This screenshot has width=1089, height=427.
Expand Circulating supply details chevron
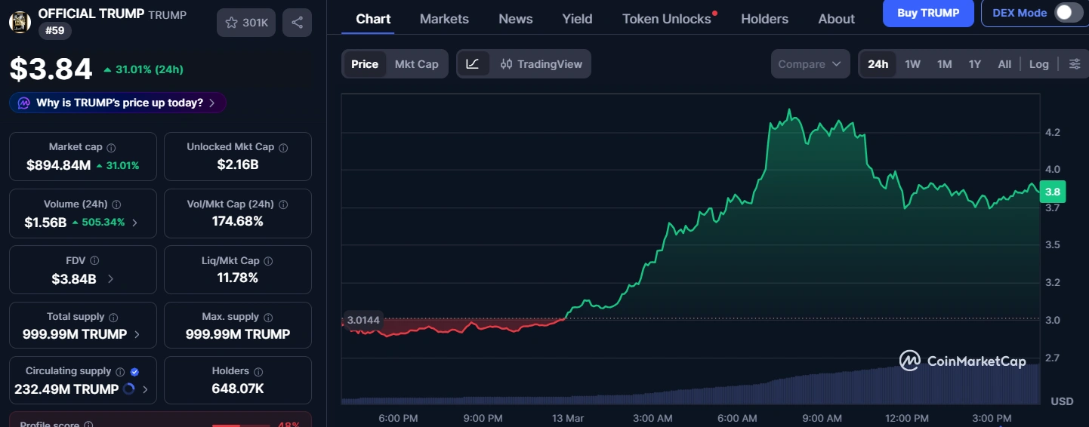click(144, 390)
